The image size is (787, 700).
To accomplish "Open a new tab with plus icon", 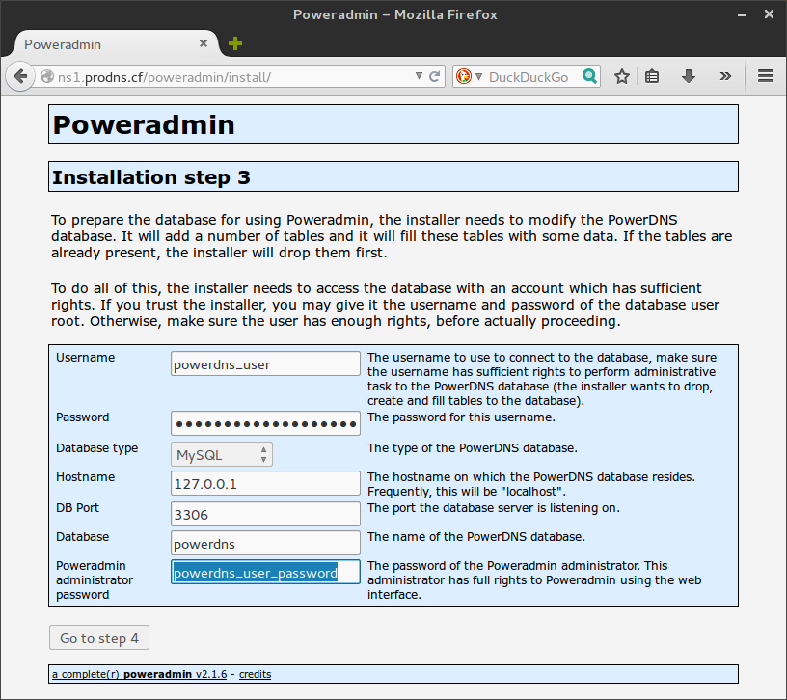I will (x=235, y=43).
